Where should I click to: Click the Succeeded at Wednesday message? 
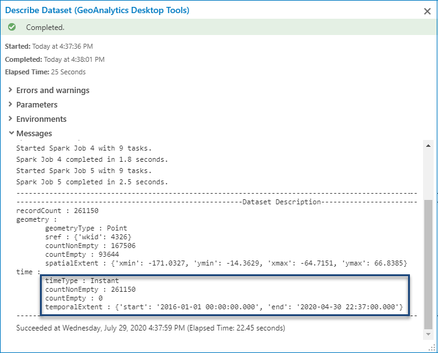[150, 328]
